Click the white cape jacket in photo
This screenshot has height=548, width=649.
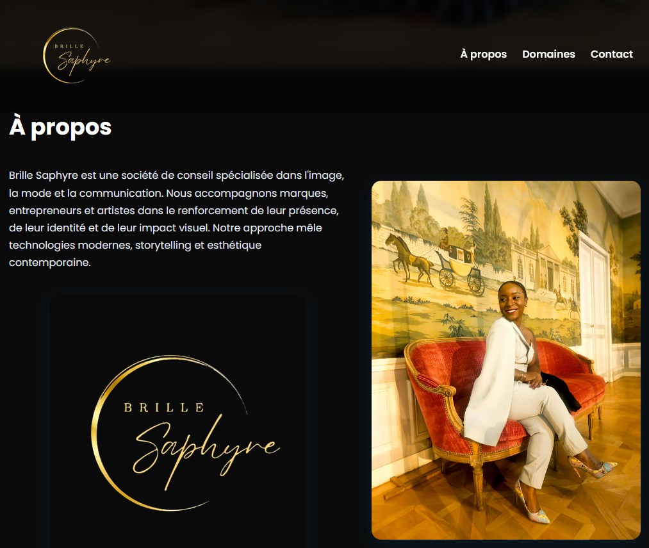tap(491, 381)
